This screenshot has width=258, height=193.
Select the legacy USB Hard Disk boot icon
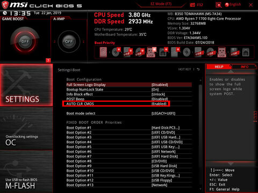coord(198,53)
